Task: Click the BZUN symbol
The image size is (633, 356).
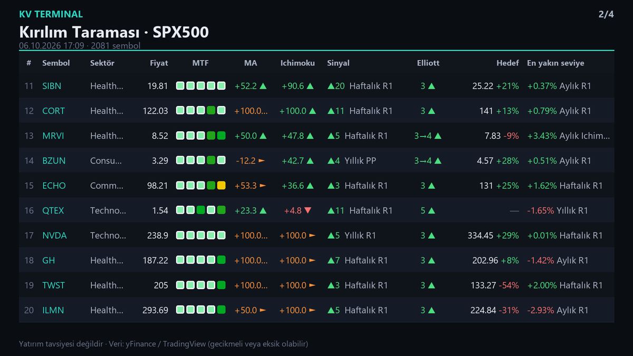Action: [54, 161]
